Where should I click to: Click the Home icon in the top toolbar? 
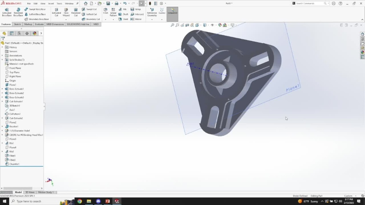pyautogui.click(x=86, y=3)
